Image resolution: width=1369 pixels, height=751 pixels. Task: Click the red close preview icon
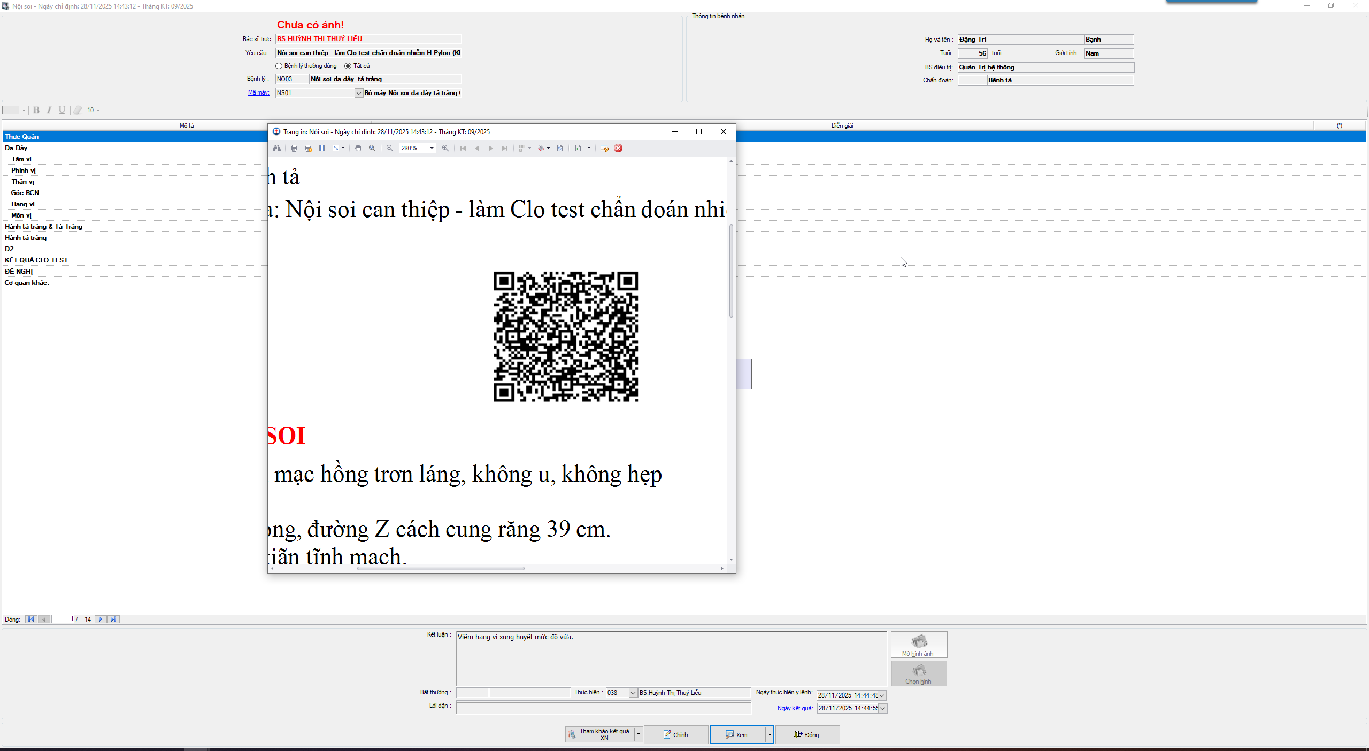click(618, 148)
